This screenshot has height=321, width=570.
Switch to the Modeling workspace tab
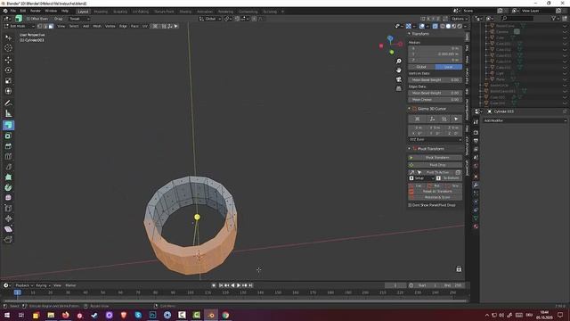101,12
